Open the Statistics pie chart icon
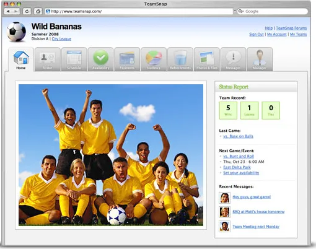316x249 pixels. coord(154,58)
